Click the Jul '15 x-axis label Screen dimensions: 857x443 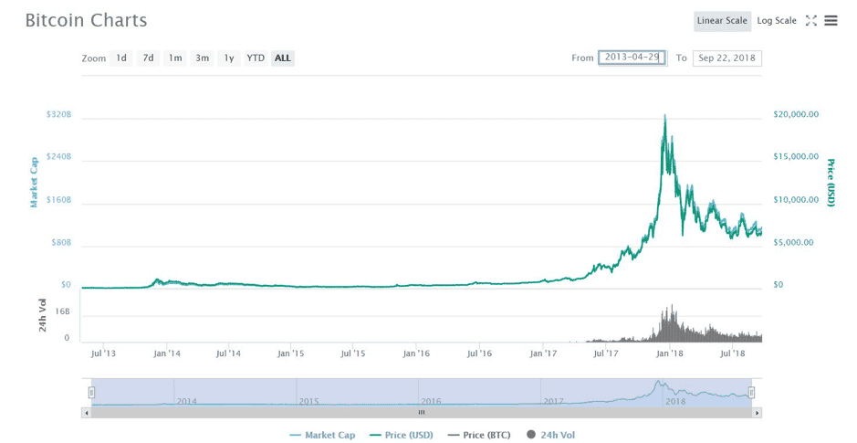[x=353, y=353]
